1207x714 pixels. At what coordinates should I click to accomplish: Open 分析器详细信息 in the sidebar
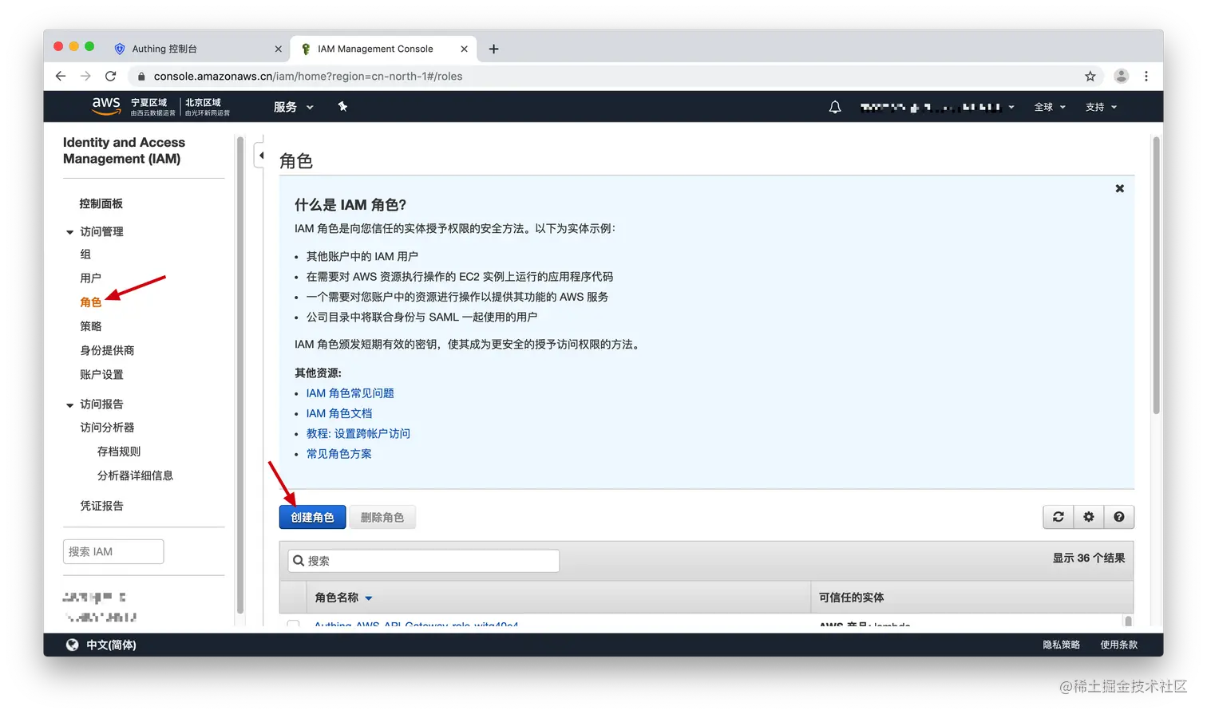pos(135,475)
